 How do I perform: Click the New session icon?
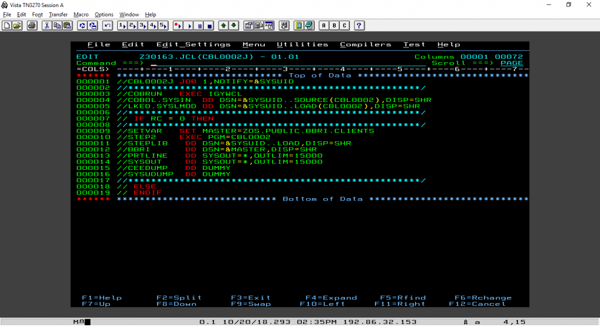(x=6, y=26)
